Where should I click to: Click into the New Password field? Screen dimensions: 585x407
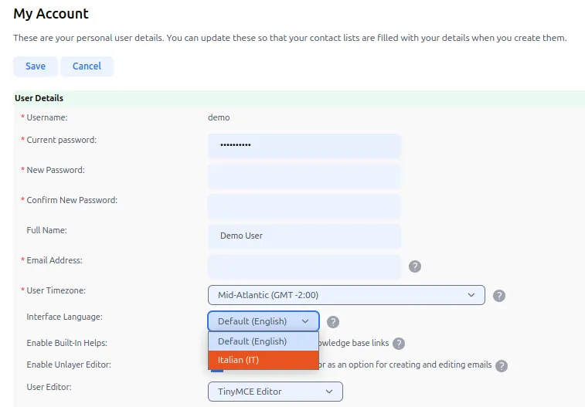click(x=304, y=176)
